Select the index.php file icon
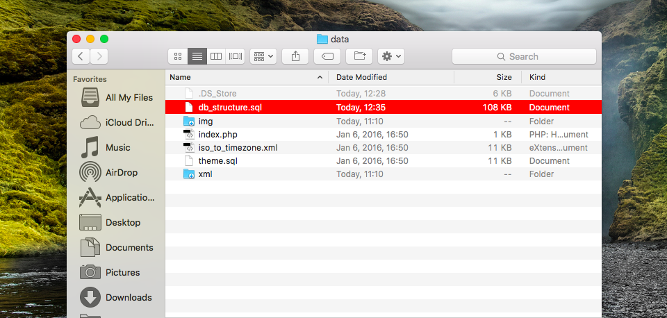 coord(189,135)
